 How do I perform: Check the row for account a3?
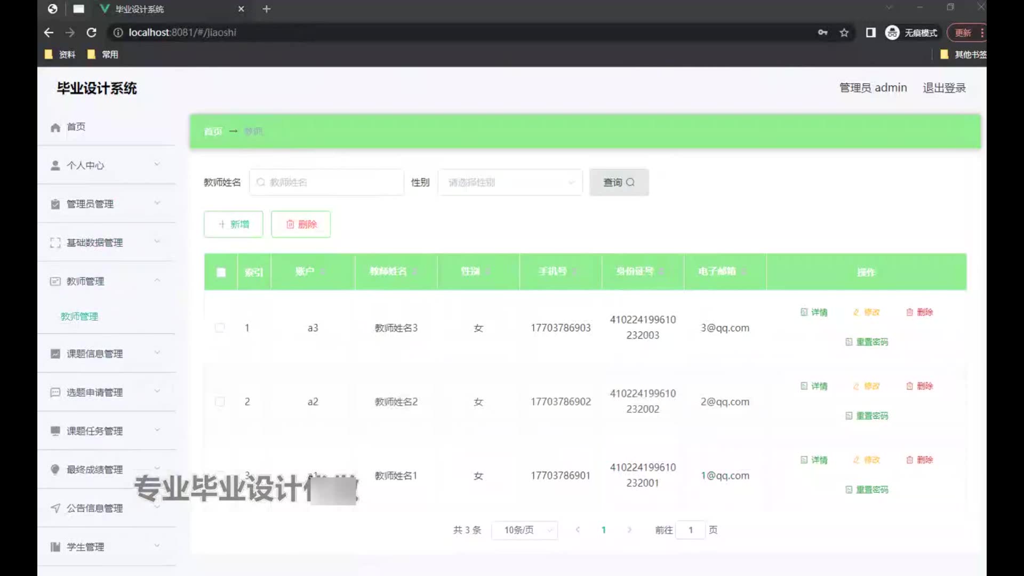point(220,327)
